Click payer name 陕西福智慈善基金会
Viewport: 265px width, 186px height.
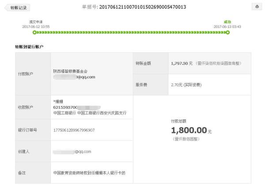pyautogui.click(x=70, y=71)
